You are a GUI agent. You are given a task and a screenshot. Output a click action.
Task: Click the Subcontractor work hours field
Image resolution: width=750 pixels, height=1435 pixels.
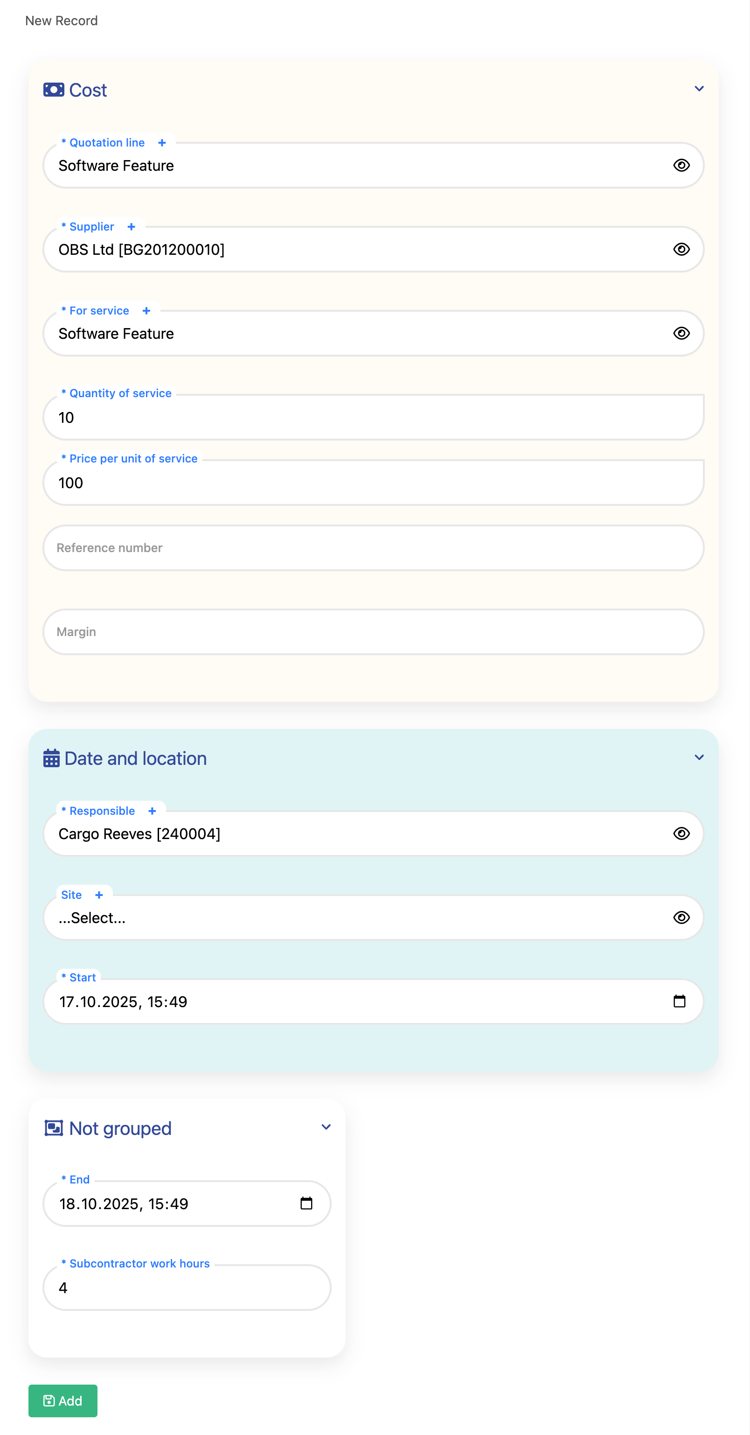point(187,1288)
